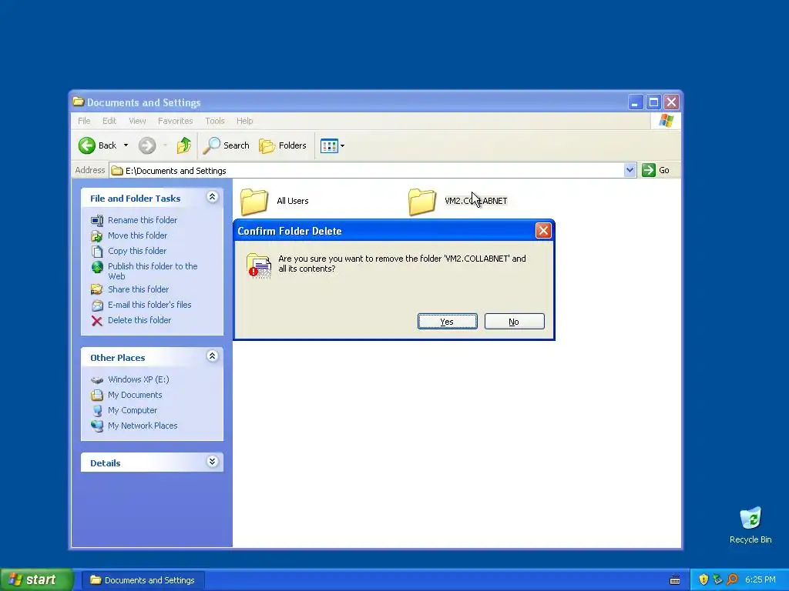Expand the Address bar dropdown arrow
Image resolution: width=789 pixels, height=591 pixels.
[x=630, y=170]
